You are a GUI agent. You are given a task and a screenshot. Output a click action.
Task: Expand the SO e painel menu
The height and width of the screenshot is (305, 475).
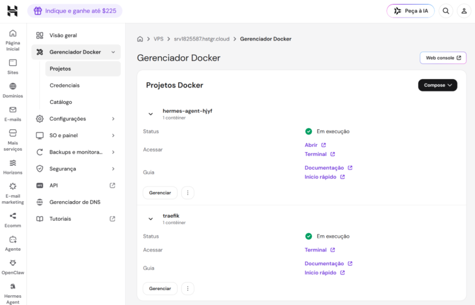click(x=76, y=135)
